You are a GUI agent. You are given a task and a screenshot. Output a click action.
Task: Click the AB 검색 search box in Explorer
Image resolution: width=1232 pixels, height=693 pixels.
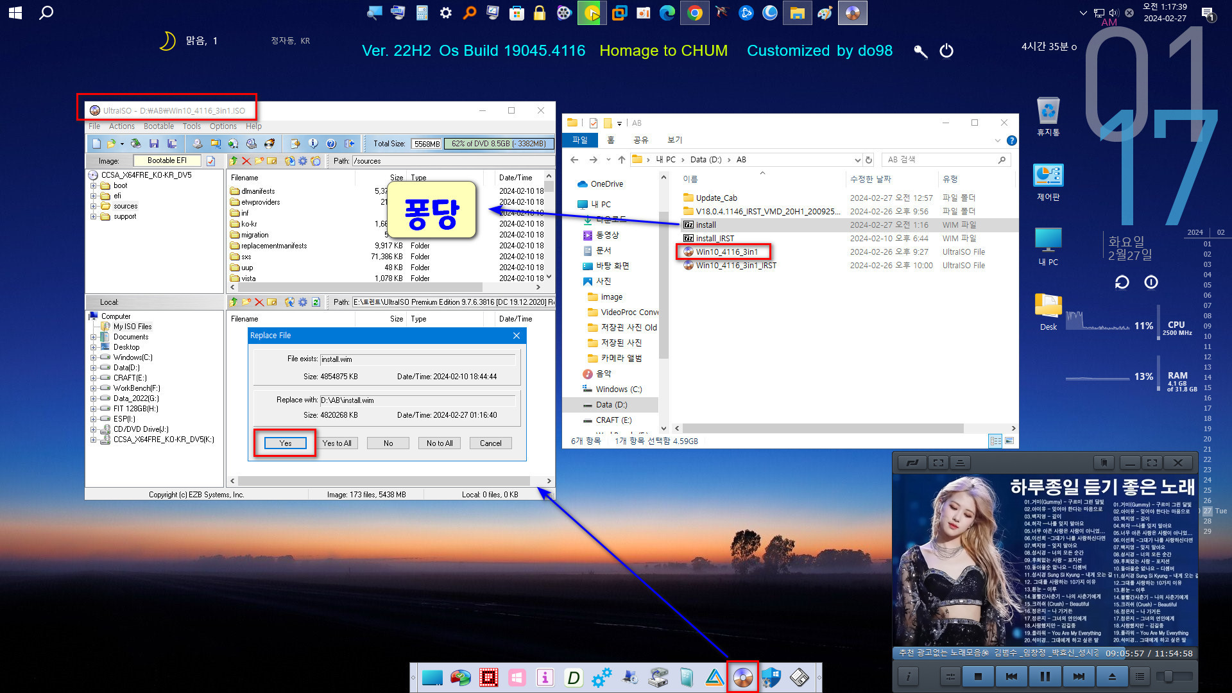click(946, 160)
